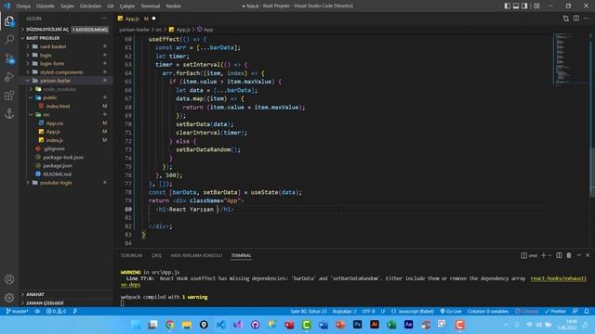Viewport: 595px width, 334px height.
Task: Switch to the SORUNLAR panel tab
Action: coord(132,256)
